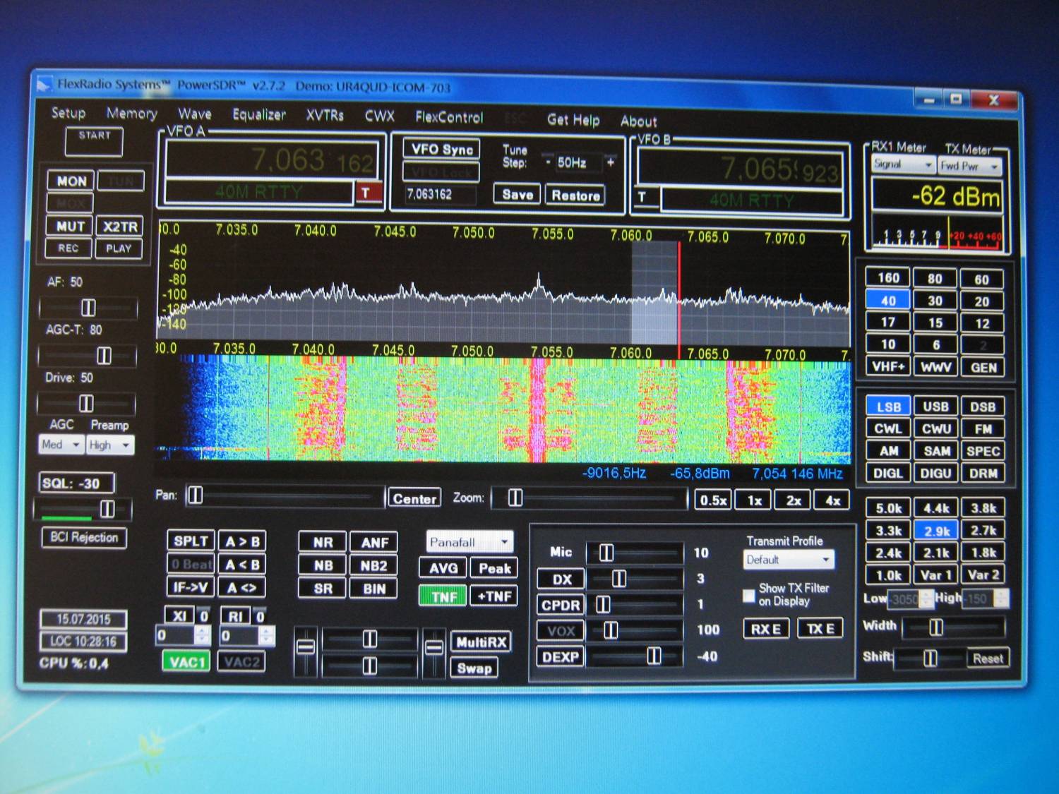This screenshot has height=794, width=1059.
Task: Toggle the X2TR button
Action: (120, 227)
